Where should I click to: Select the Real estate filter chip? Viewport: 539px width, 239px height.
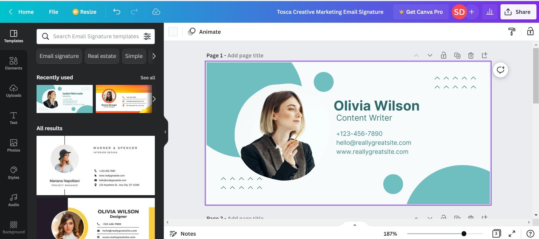click(102, 56)
